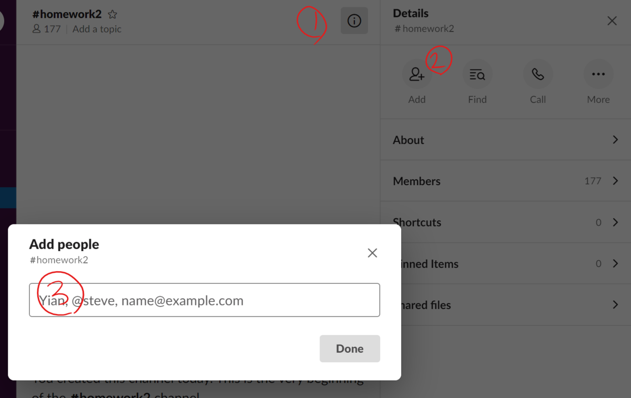Expand the Pinned Items section
The width and height of the screenshot is (631, 398).
click(x=506, y=264)
